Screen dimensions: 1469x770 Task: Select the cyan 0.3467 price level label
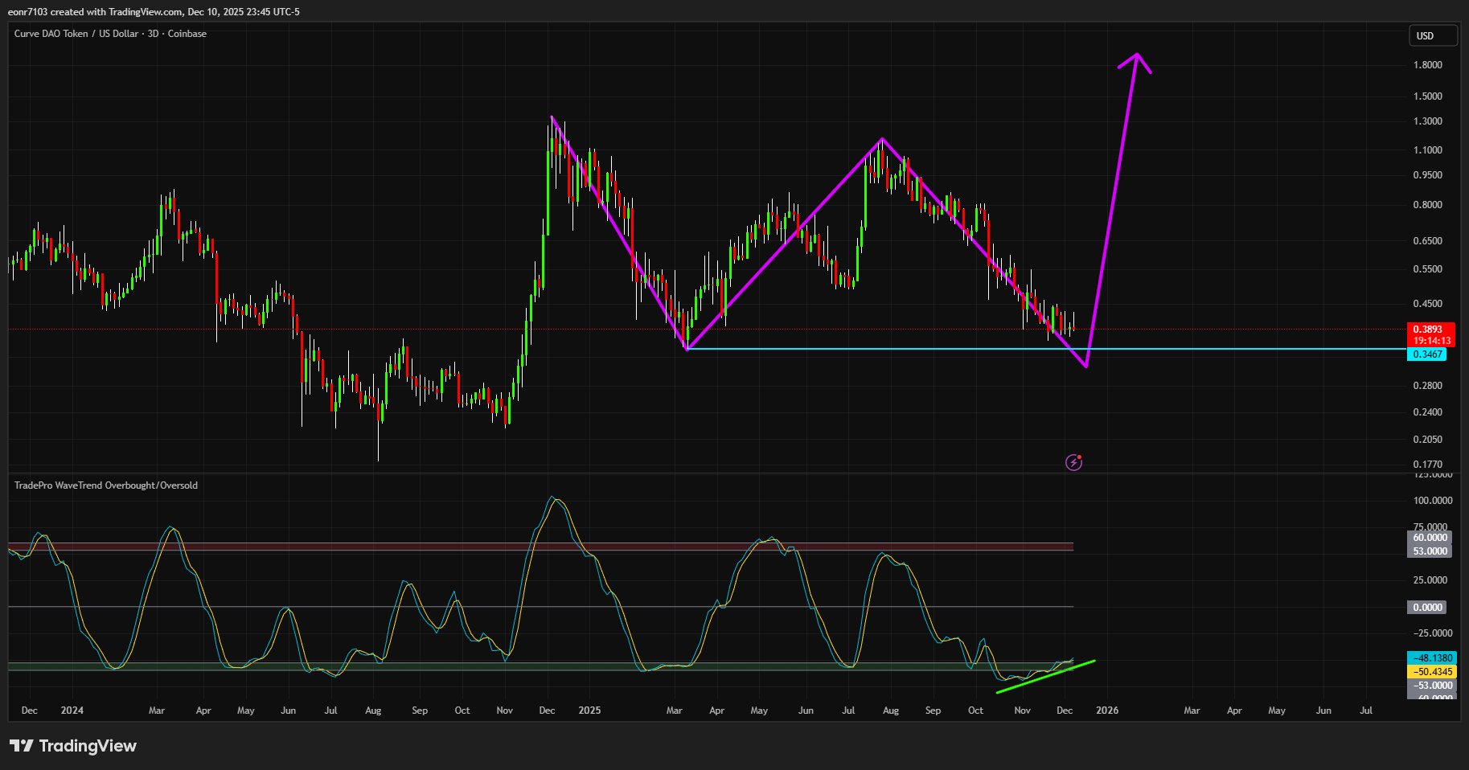[1426, 354]
